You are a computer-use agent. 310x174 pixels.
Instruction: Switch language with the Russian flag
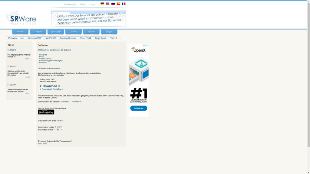113,4
